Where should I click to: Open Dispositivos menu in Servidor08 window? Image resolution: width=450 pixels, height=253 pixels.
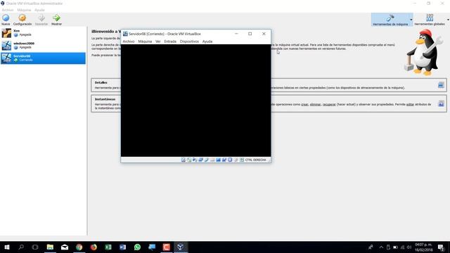coord(189,41)
